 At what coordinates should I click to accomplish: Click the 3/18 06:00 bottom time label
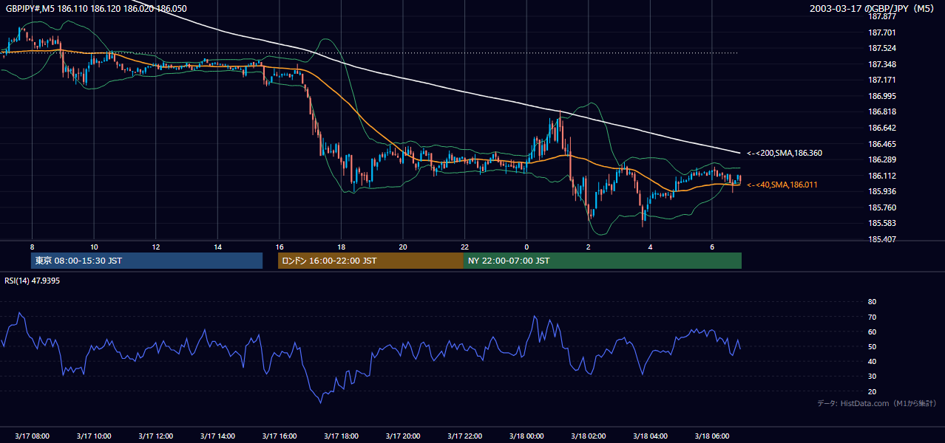(712, 436)
